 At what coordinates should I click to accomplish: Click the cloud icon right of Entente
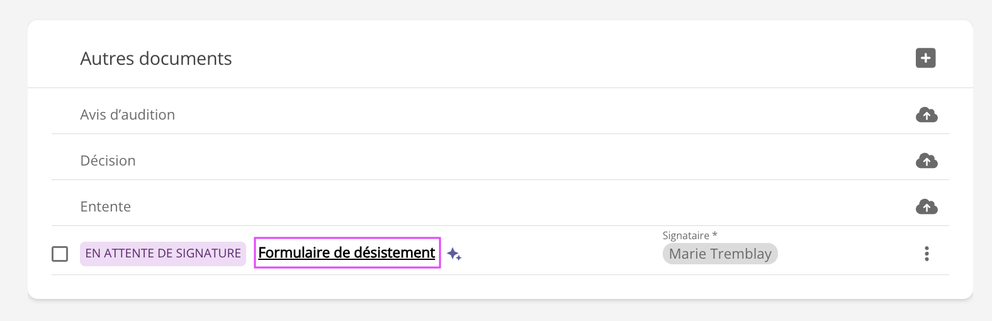coord(926,206)
